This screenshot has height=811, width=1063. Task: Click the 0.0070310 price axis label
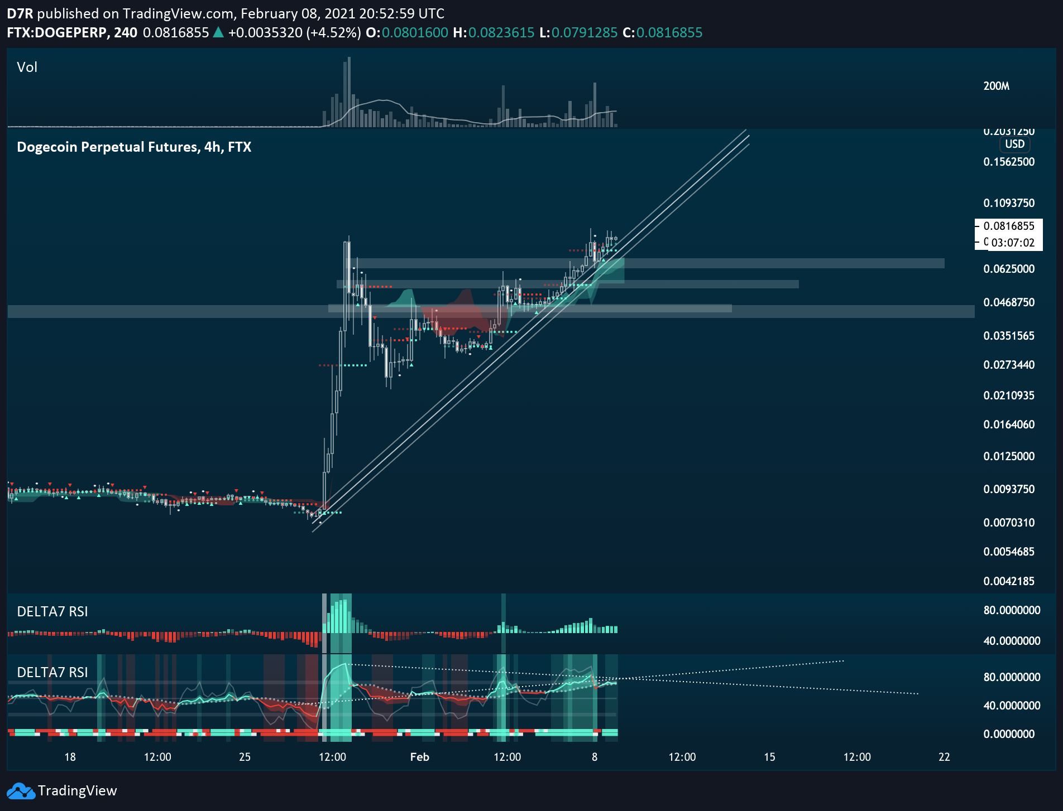1009,523
